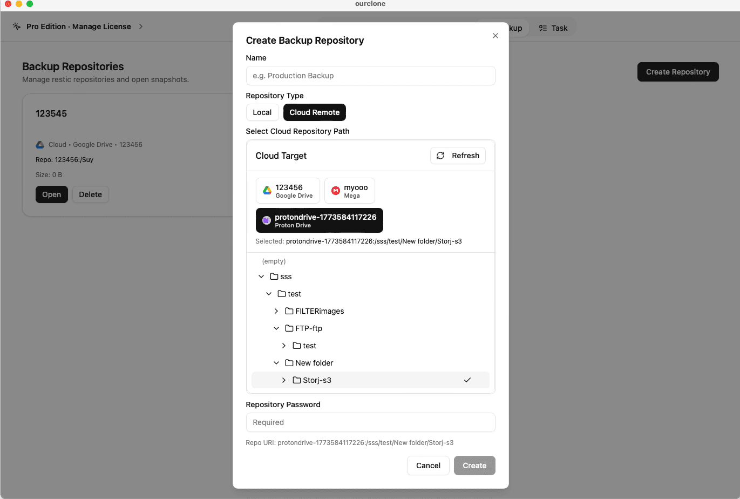This screenshot has height=499, width=740.
Task: Select the Proton Drive remote icon
Action: pyautogui.click(x=266, y=220)
